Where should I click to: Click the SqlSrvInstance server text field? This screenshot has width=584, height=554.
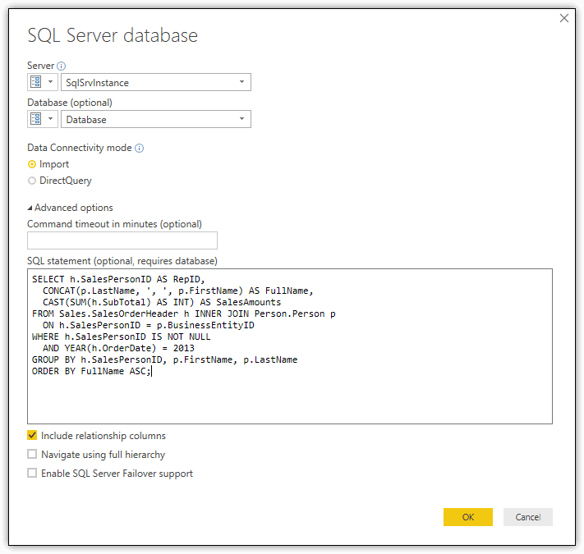[x=149, y=82]
